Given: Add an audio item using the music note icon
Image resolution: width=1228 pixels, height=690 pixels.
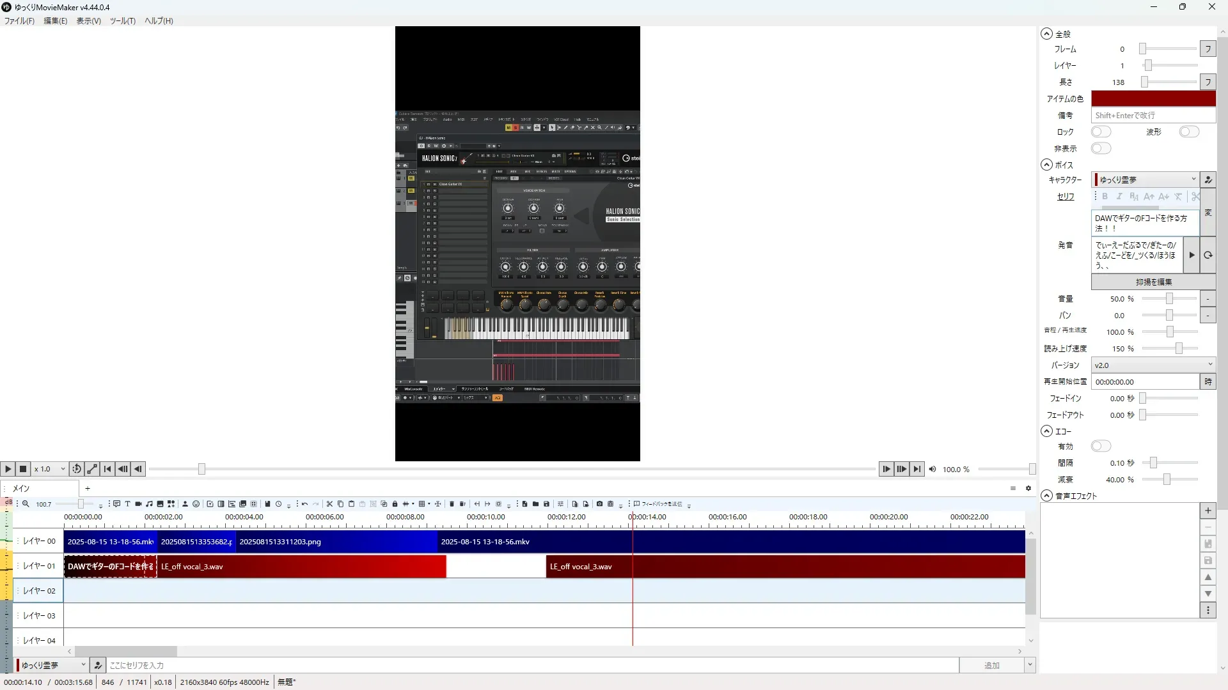Looking at the screenshot, I should (x=149, y=504).
